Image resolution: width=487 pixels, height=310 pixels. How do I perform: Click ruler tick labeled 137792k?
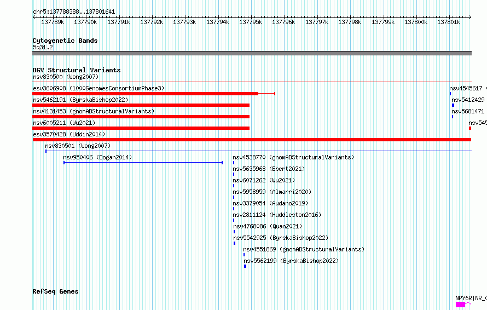(x=152, y=22)
